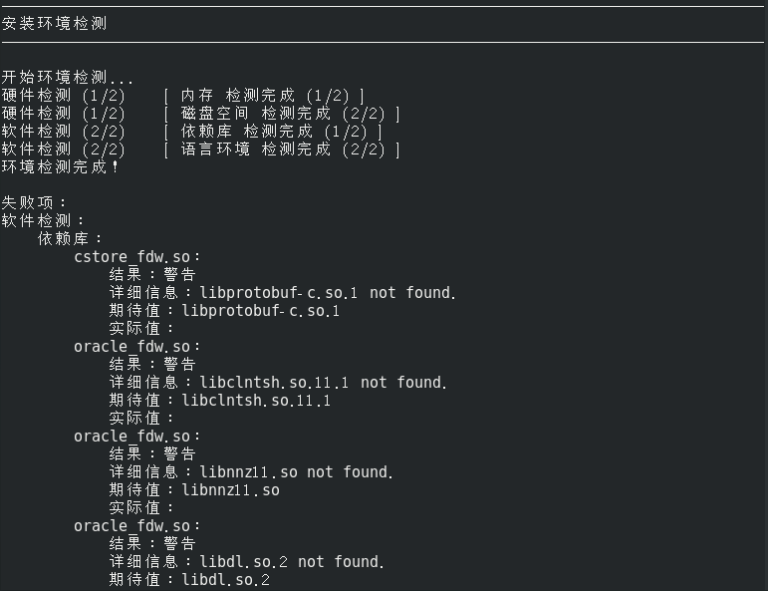Click the libprotobuf-c.so.1 not found message
768x591 pixels.
click(x=327, y=293)
